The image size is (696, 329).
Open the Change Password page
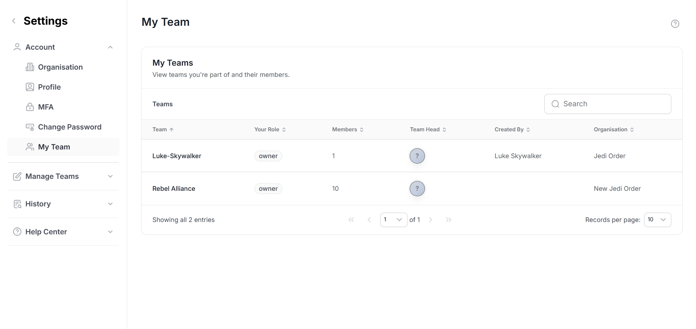pyautogui.click(x=69, y=127)
